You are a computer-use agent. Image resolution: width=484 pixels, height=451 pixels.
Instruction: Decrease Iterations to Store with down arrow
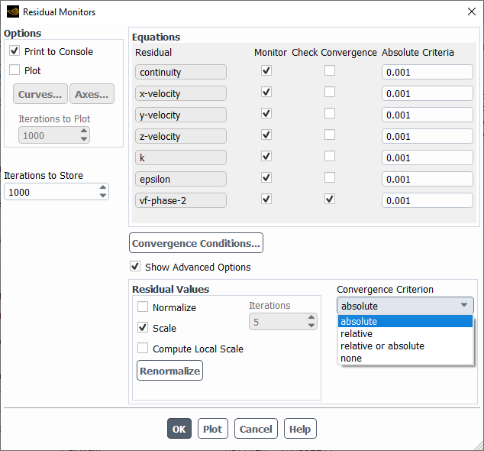[x=103, y=196]
